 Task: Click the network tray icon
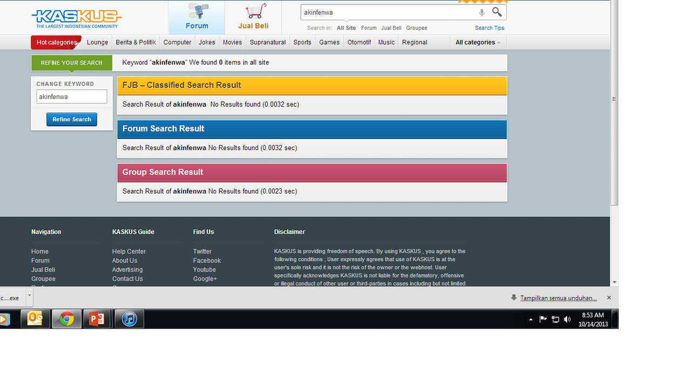tap(555, 320)
